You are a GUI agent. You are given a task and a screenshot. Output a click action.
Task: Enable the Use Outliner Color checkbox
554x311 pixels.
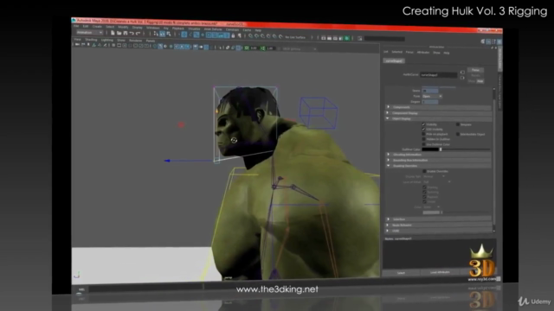pos(423,144)
